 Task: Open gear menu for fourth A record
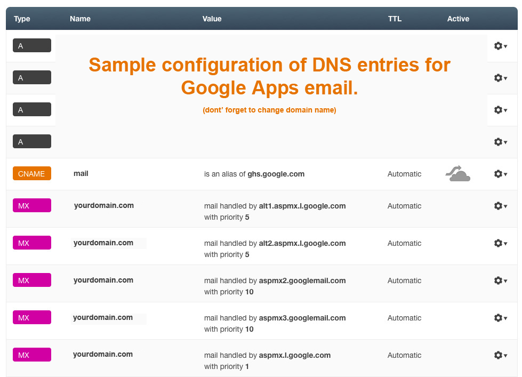[500, 142]
